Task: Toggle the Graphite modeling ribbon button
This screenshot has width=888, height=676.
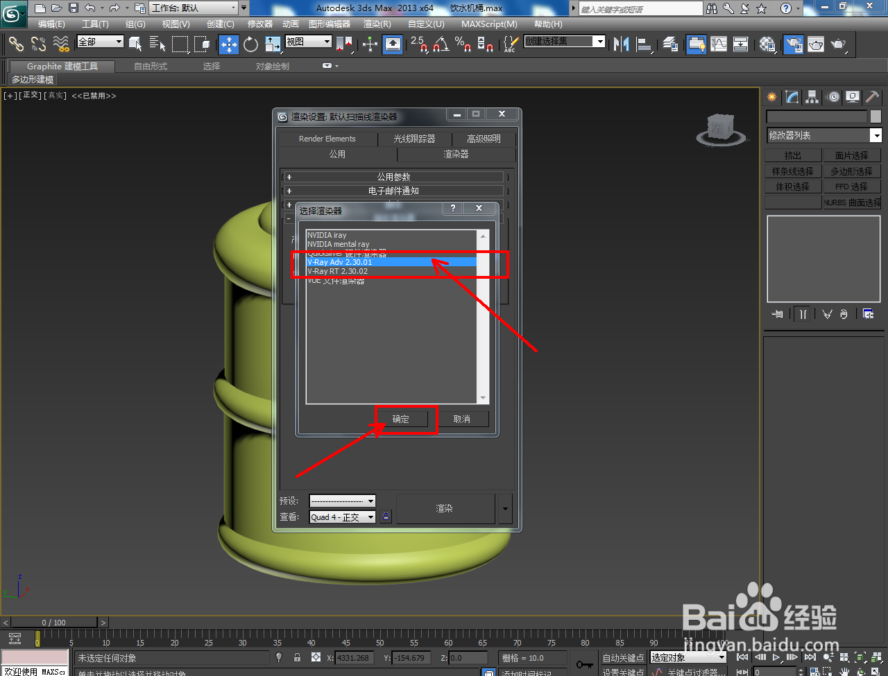Action: [697, 44]
